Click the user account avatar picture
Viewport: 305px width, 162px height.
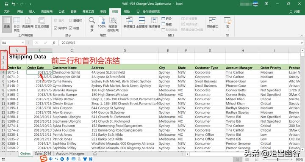coord(255,4)
